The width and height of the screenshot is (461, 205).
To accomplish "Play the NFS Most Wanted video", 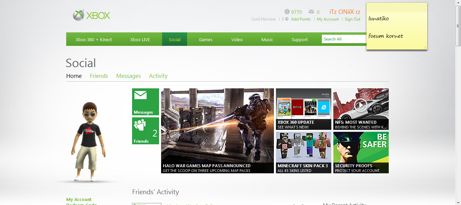I will click(x=361, y=106).
